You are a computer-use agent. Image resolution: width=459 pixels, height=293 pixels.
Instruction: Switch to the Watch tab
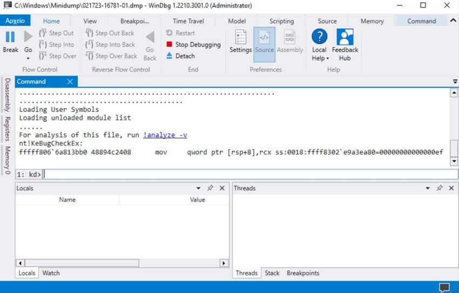click(x=51, y=273)
